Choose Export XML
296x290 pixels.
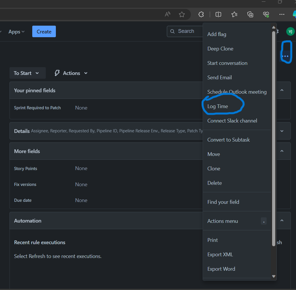click(237, 255)
